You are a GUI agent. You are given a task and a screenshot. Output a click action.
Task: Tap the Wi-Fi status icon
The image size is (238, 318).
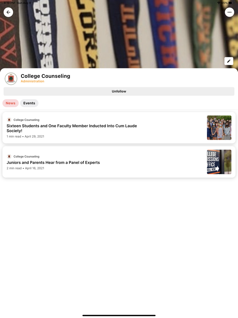(x=219, y=3)
